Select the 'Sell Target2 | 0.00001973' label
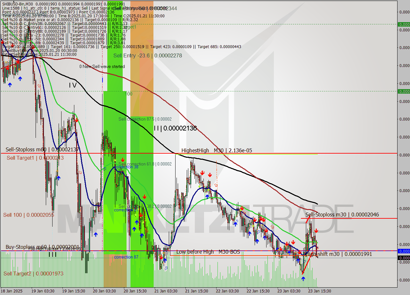410x295 pixels. [33, 274]
